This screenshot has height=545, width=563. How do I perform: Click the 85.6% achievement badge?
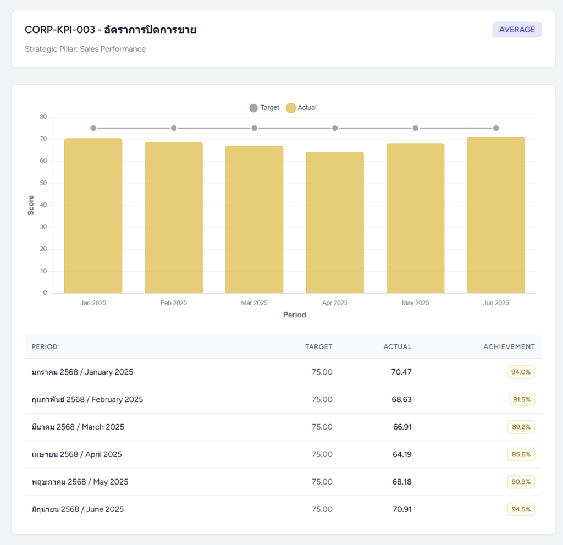[521, 455]
